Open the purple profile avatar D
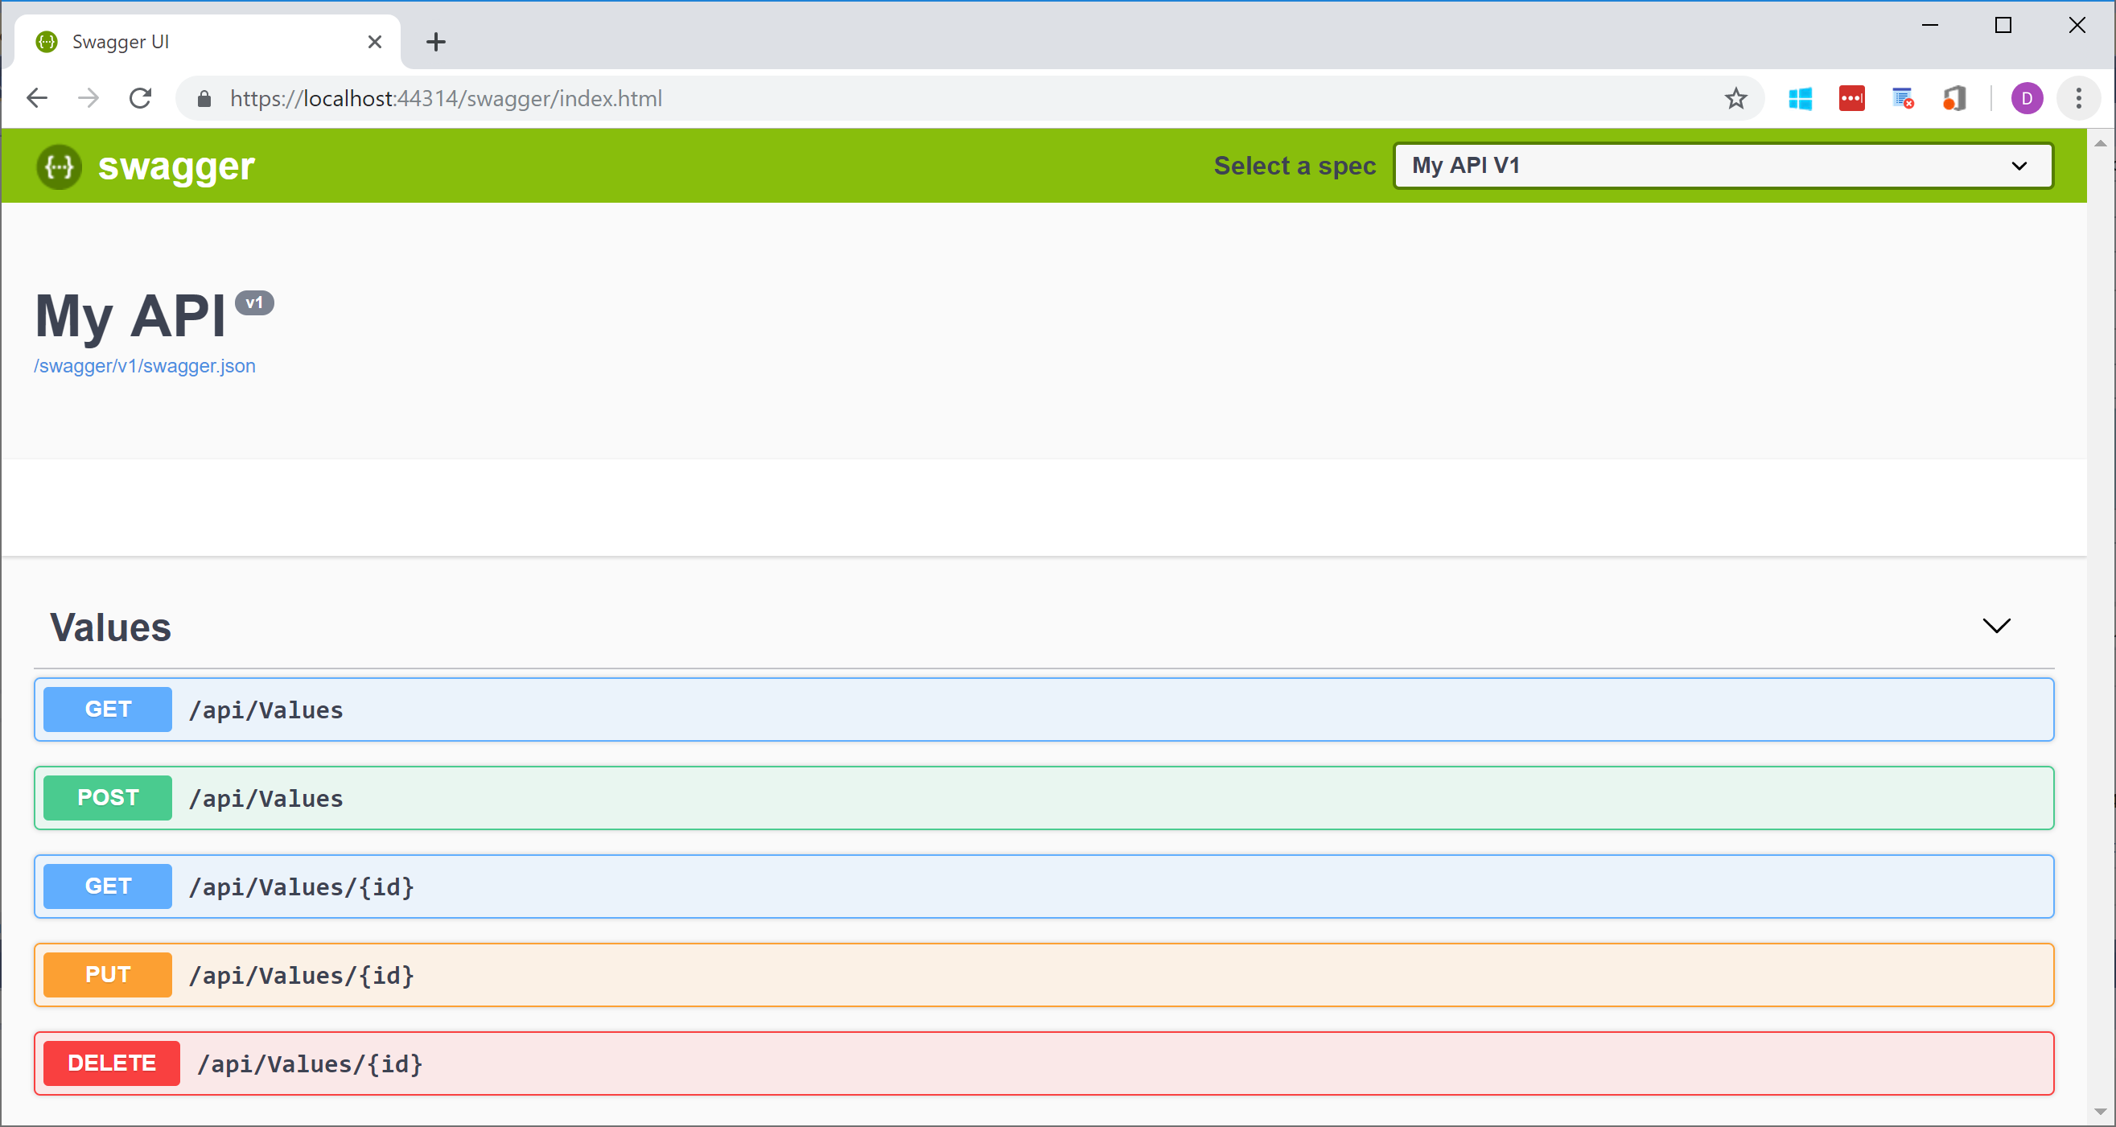2116x1127 pixels. click(2027, 99)
